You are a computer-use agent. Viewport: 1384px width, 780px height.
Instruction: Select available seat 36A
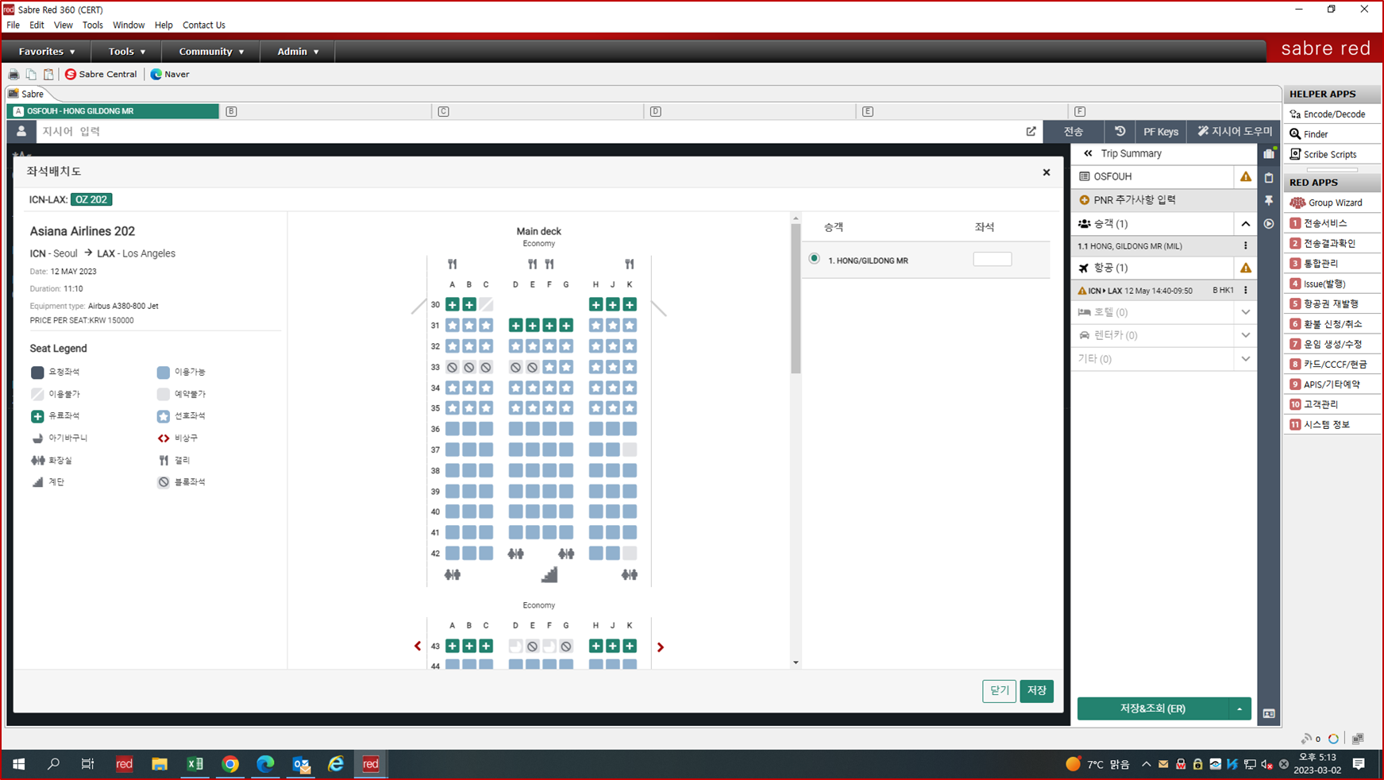coord(453,429)
